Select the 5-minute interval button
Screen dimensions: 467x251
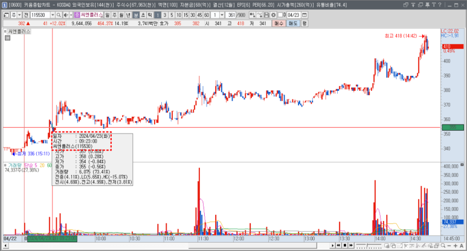click(x=172, y=15)
